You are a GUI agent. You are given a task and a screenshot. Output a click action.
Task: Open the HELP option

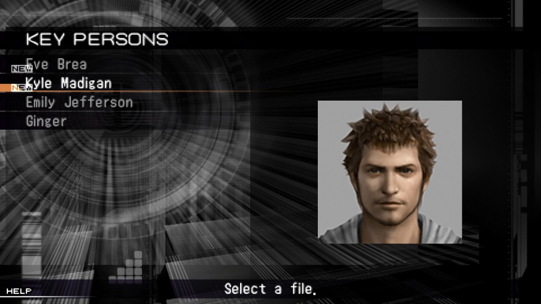19,291
